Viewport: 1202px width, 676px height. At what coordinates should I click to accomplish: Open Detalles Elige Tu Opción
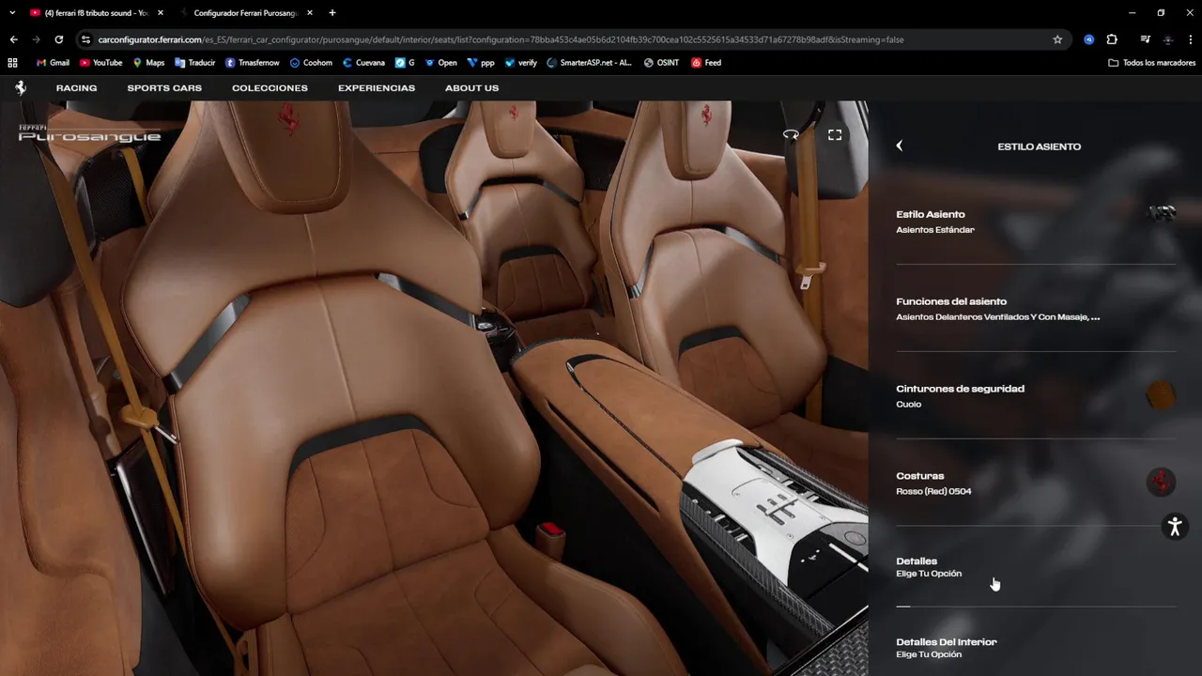pyautogui.click(x=1036, y=567)
